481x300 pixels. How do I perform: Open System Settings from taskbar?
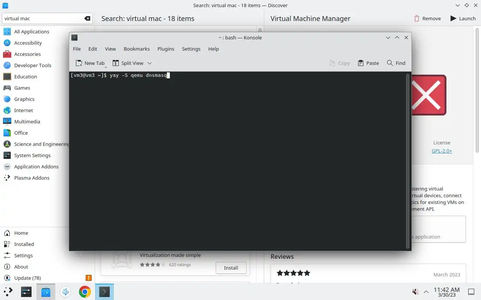pyautogui.click(x=26, y=292)
